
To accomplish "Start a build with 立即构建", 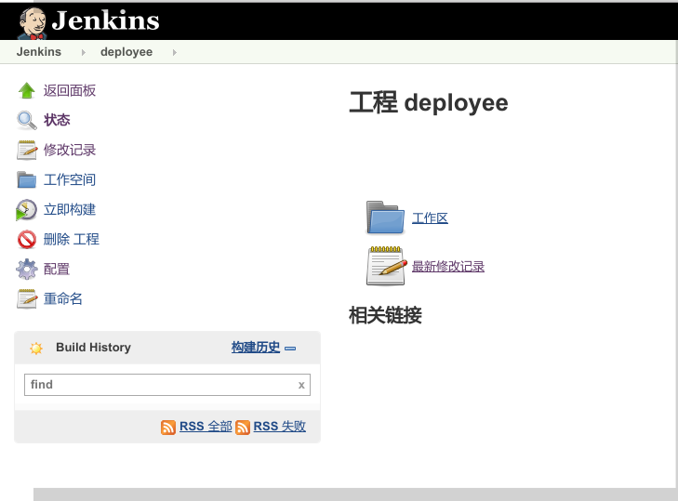I will [x=70, y=210].
